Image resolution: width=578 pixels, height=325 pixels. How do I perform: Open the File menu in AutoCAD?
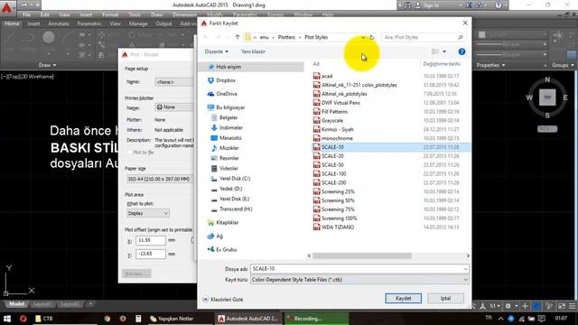click(26, 14)
